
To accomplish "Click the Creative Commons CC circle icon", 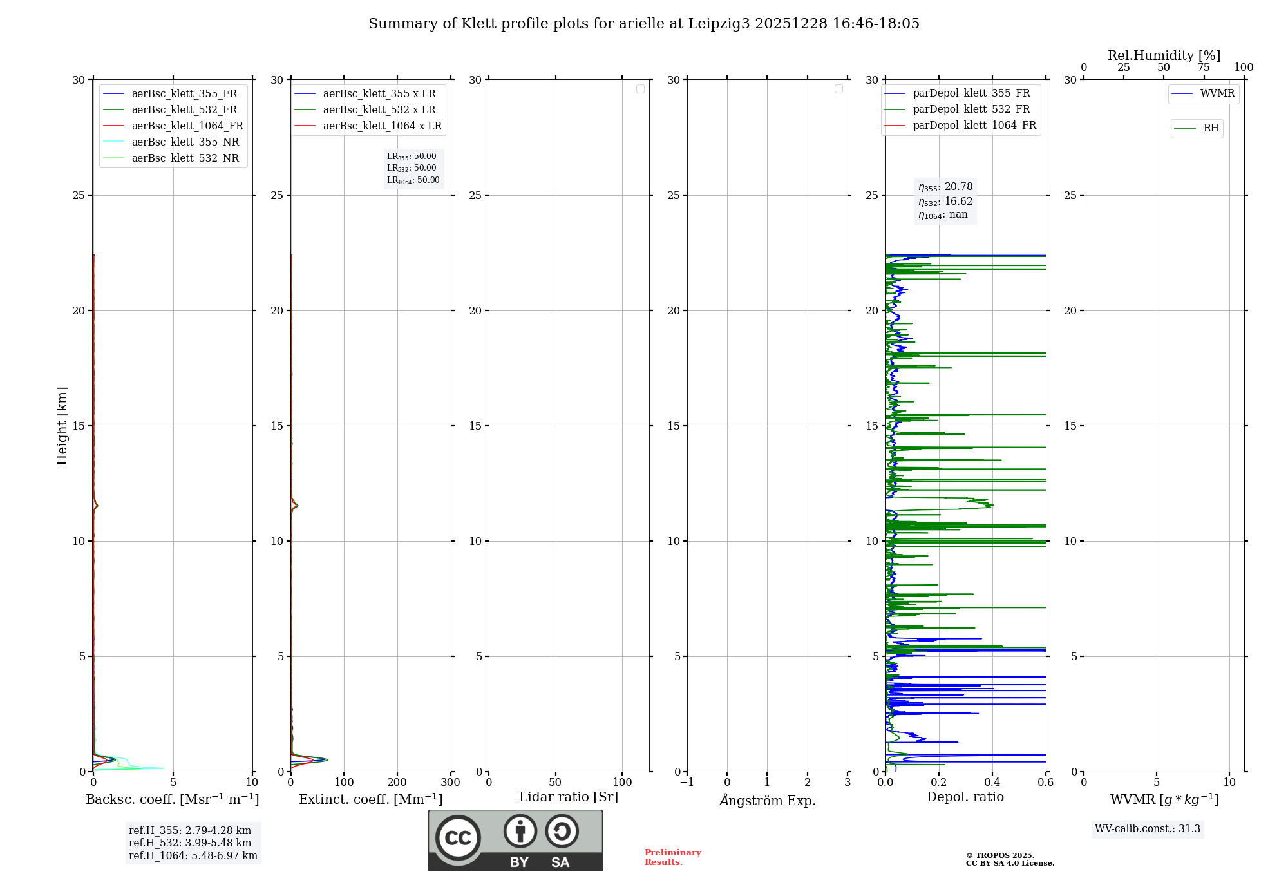I will [458, 838].
